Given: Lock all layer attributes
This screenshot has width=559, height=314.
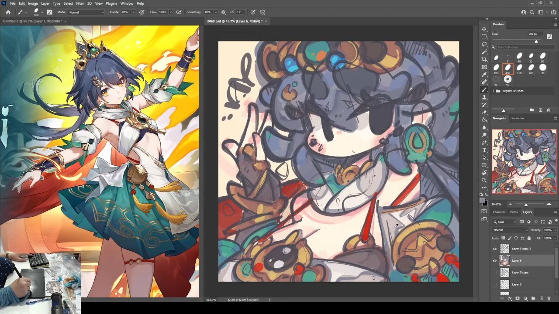Looking at the screenshot, I should click(x=529, y=238).
